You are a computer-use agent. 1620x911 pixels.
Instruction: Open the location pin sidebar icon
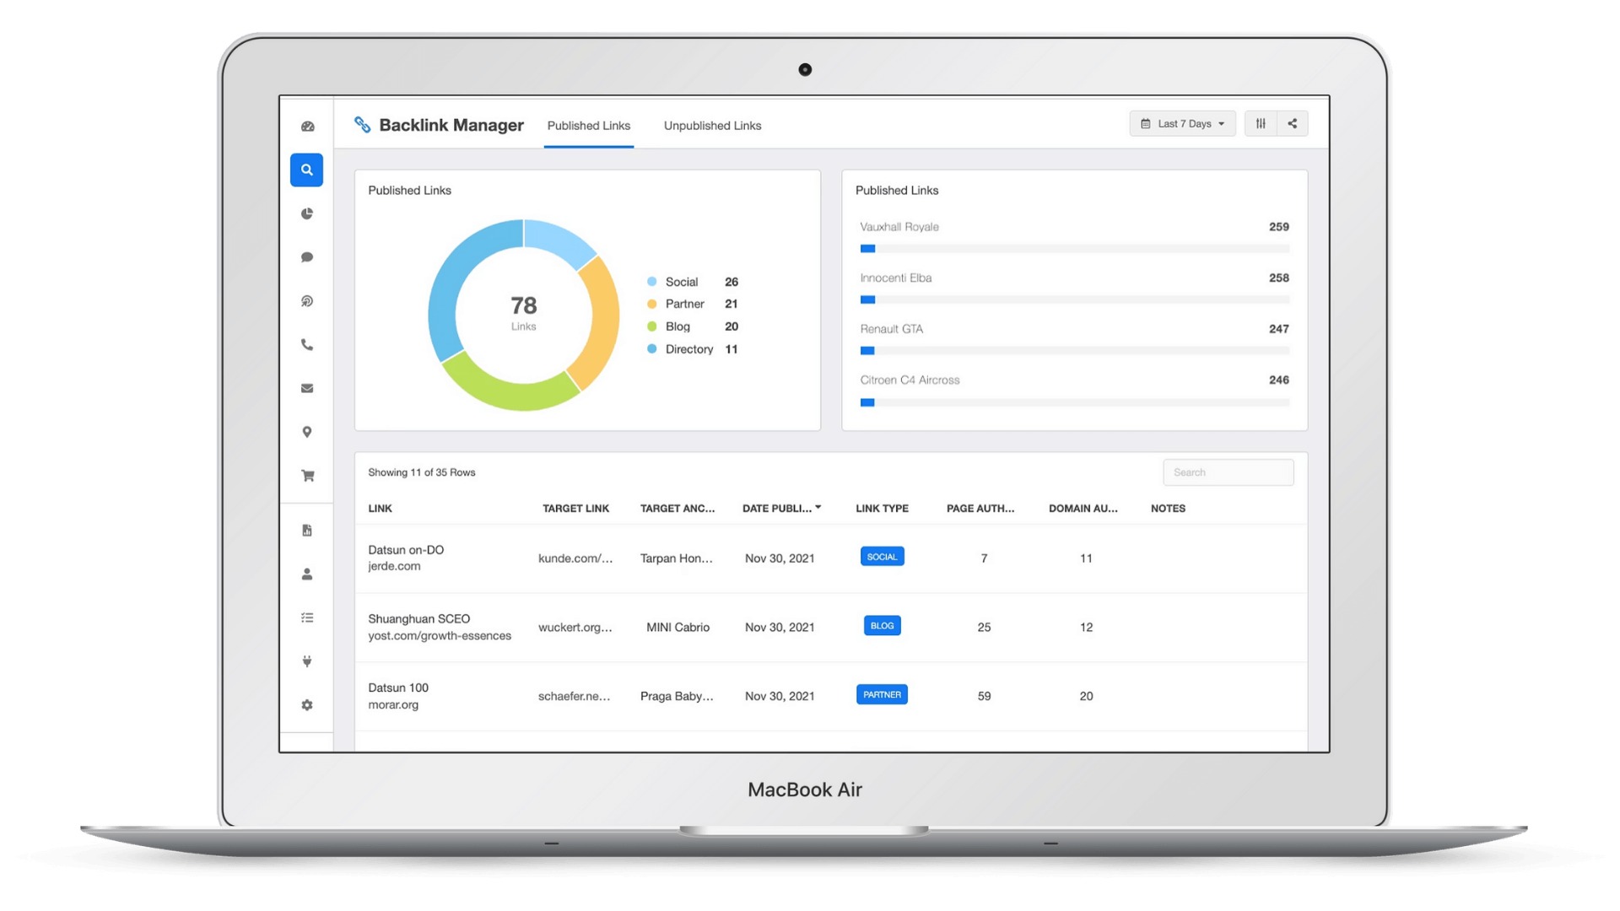pos(307,432)
